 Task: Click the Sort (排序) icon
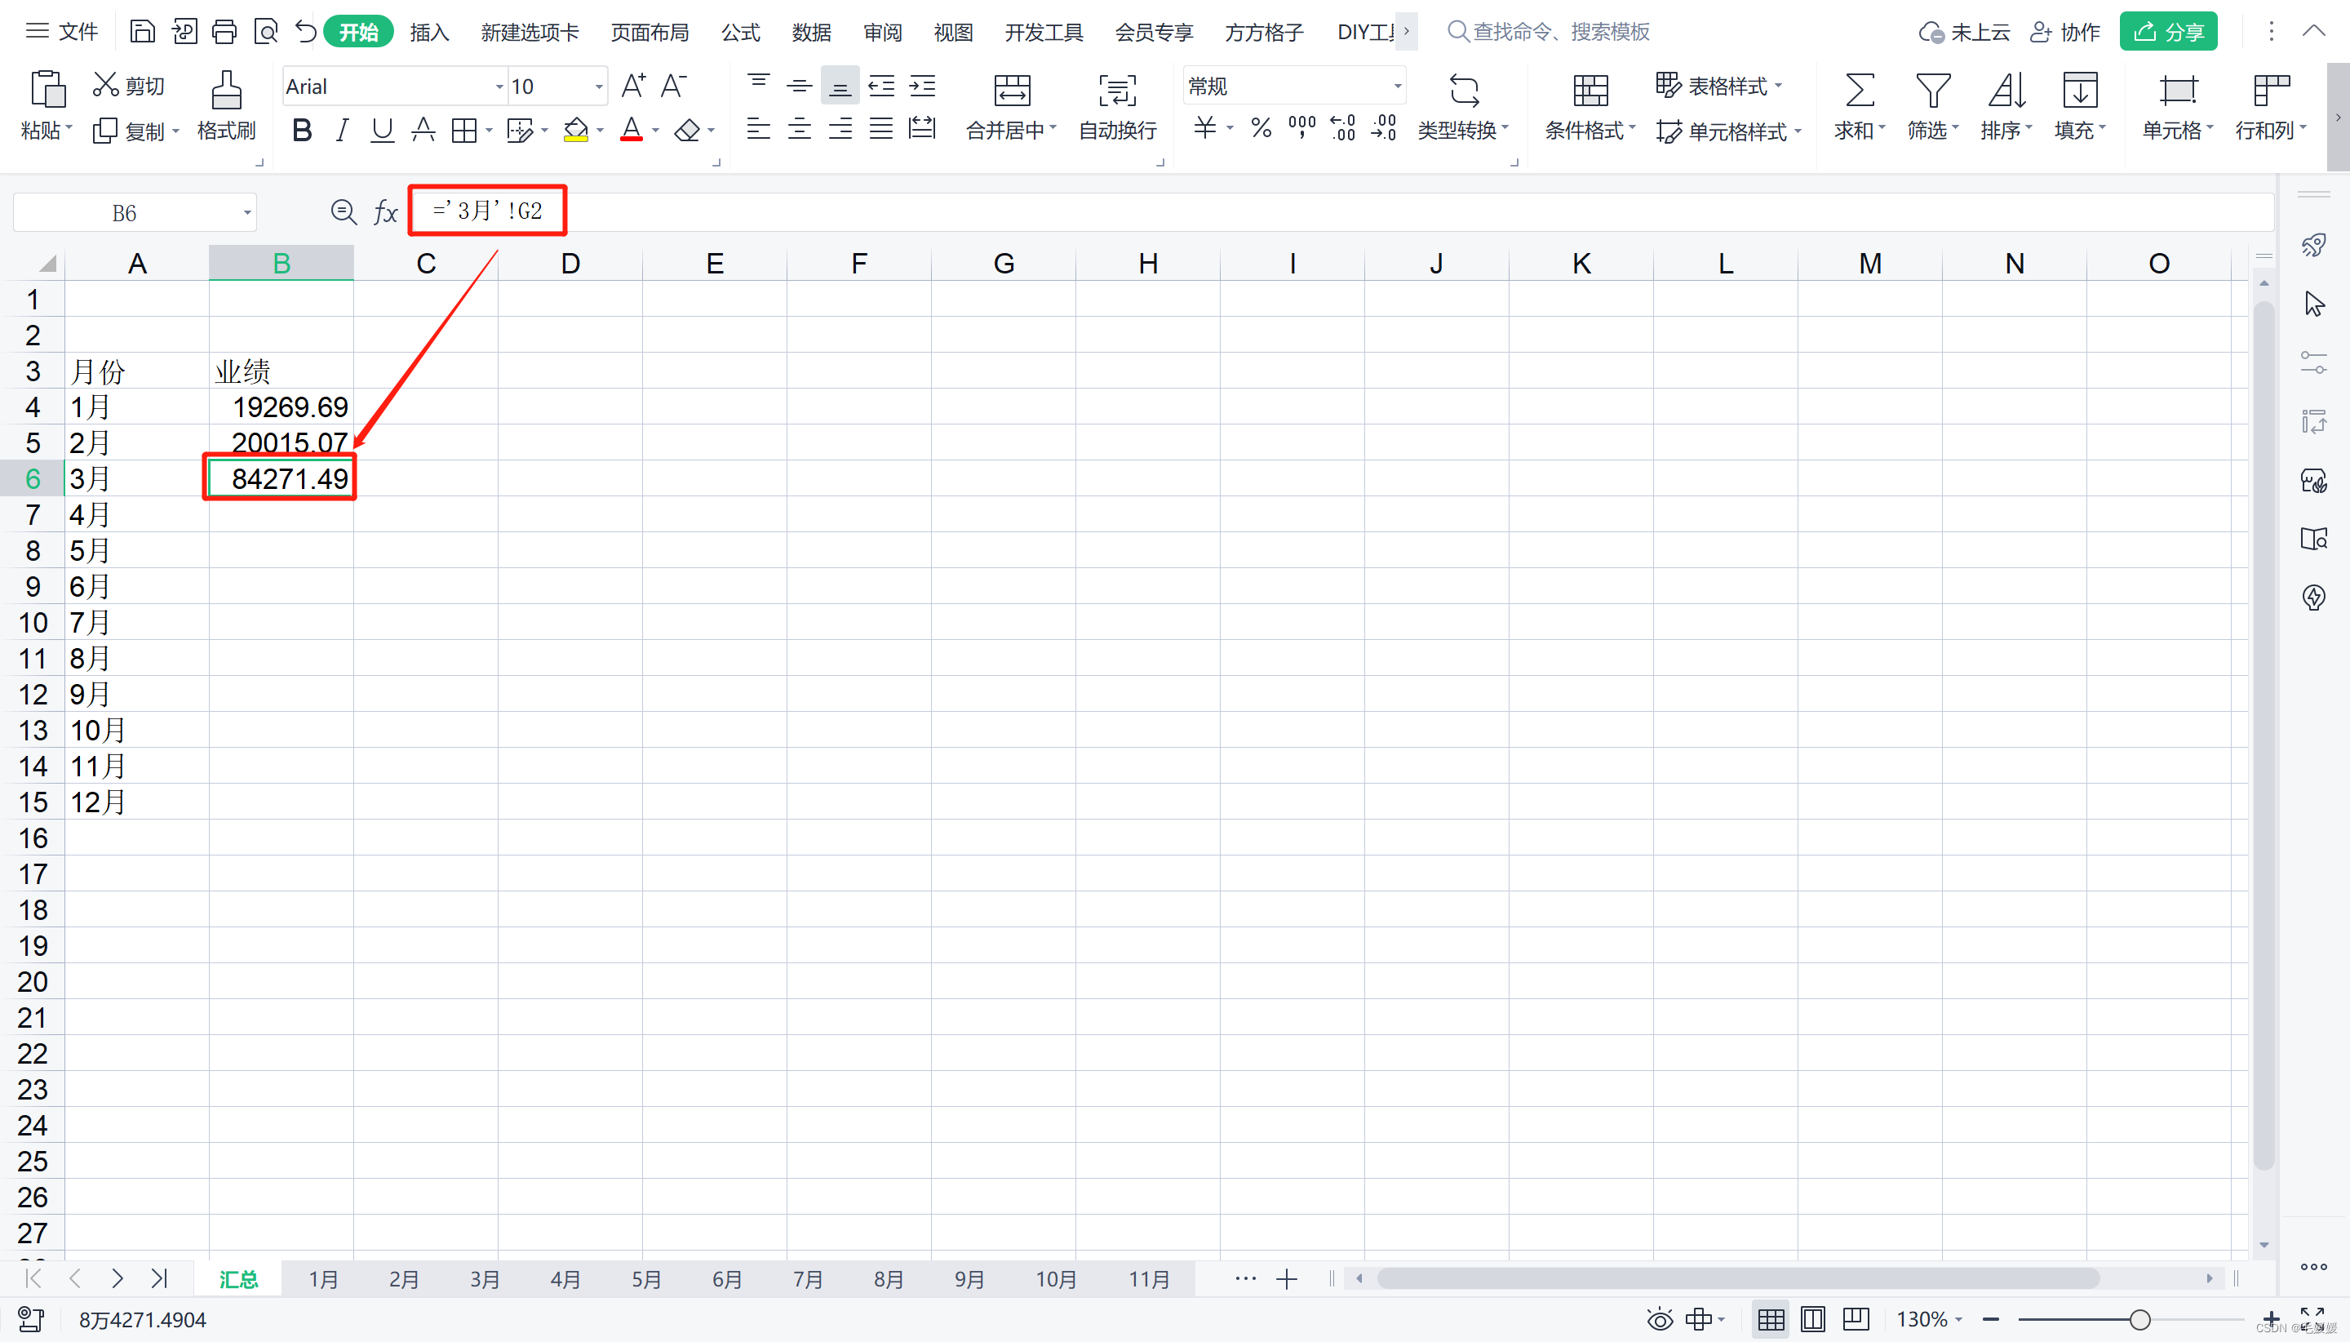[x=2006, y=91]
